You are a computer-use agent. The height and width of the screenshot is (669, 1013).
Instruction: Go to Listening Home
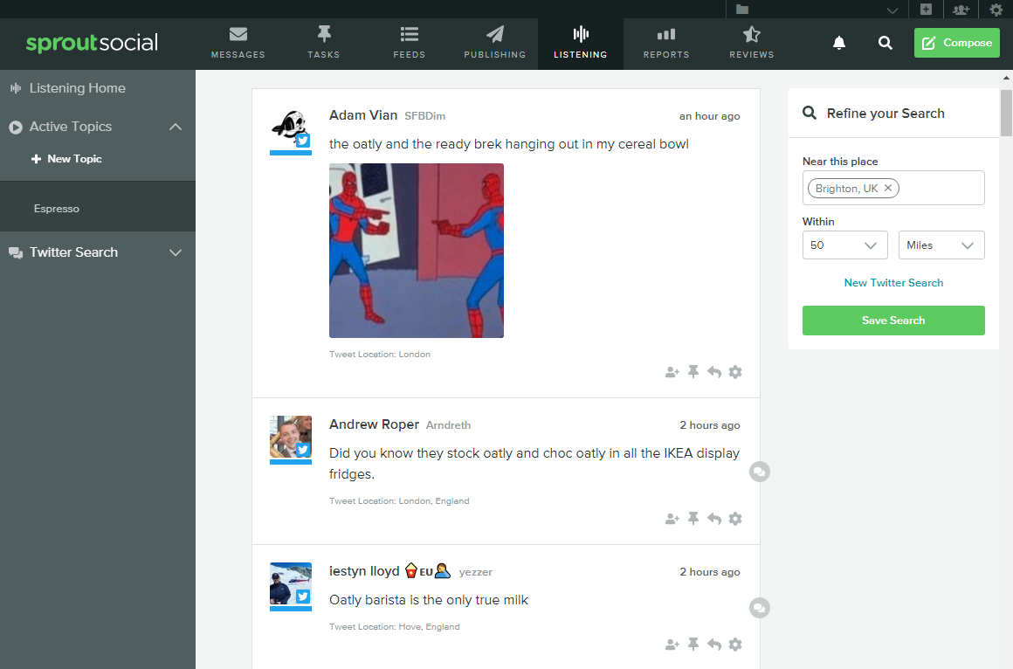coord(77,88)
